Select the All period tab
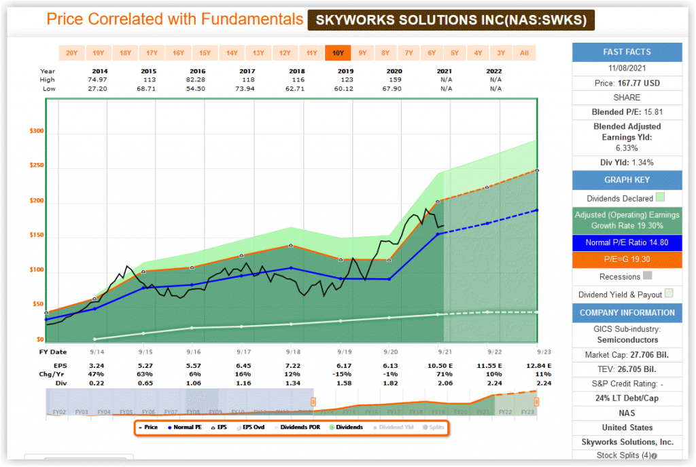Image resolution: width=696 pixels, height=467 pixels. [524, 52]
